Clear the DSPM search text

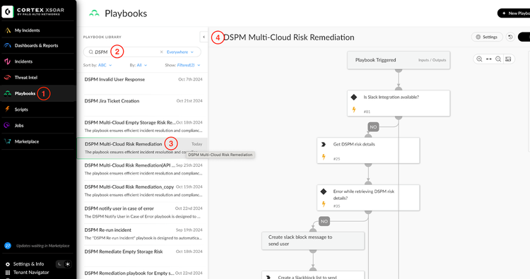tap(162, 52)
